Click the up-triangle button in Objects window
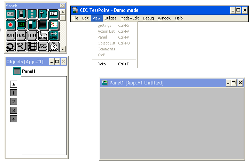This screenshot has width=249, height=163. 14,84
